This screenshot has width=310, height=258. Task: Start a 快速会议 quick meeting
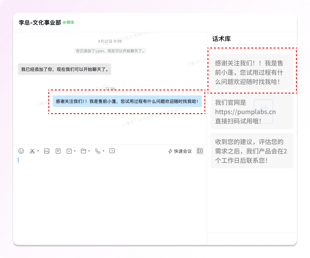pyautogui.click(x=180, y=151)
